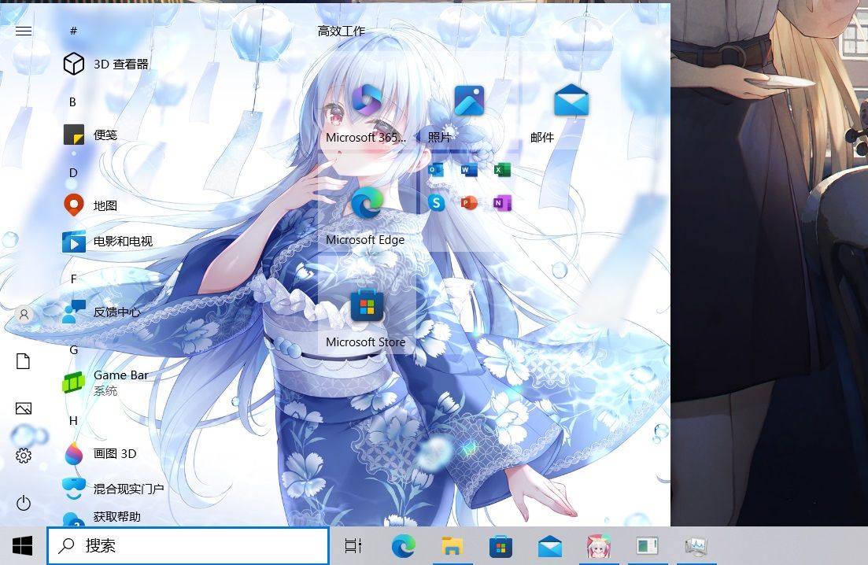Open 画图 3D app
The width and height of the screenshot is (868, 565).
coord(100,454)
